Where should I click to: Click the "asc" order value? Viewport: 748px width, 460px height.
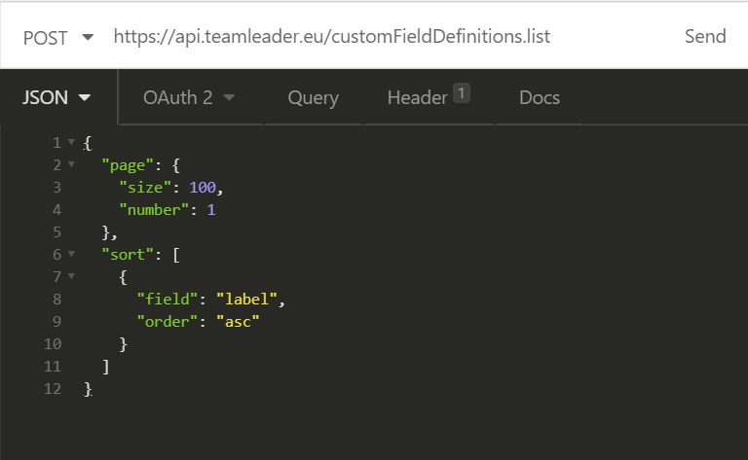[x=238, y=322]
